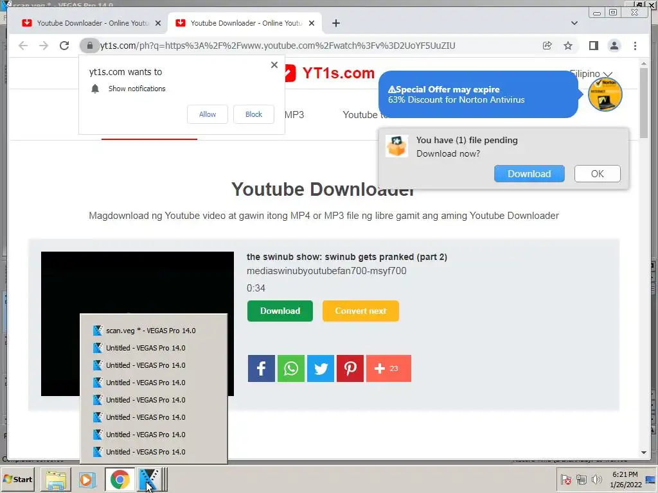This screenshot has height=493, width=658.
Task: Close the first Youtube Downloader tab
Action: coord(158,23)
